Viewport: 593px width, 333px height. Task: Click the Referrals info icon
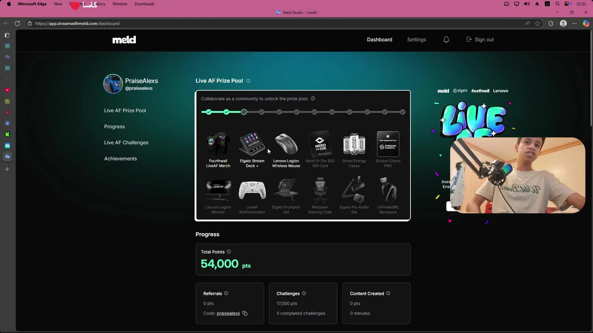pos(226,293)
